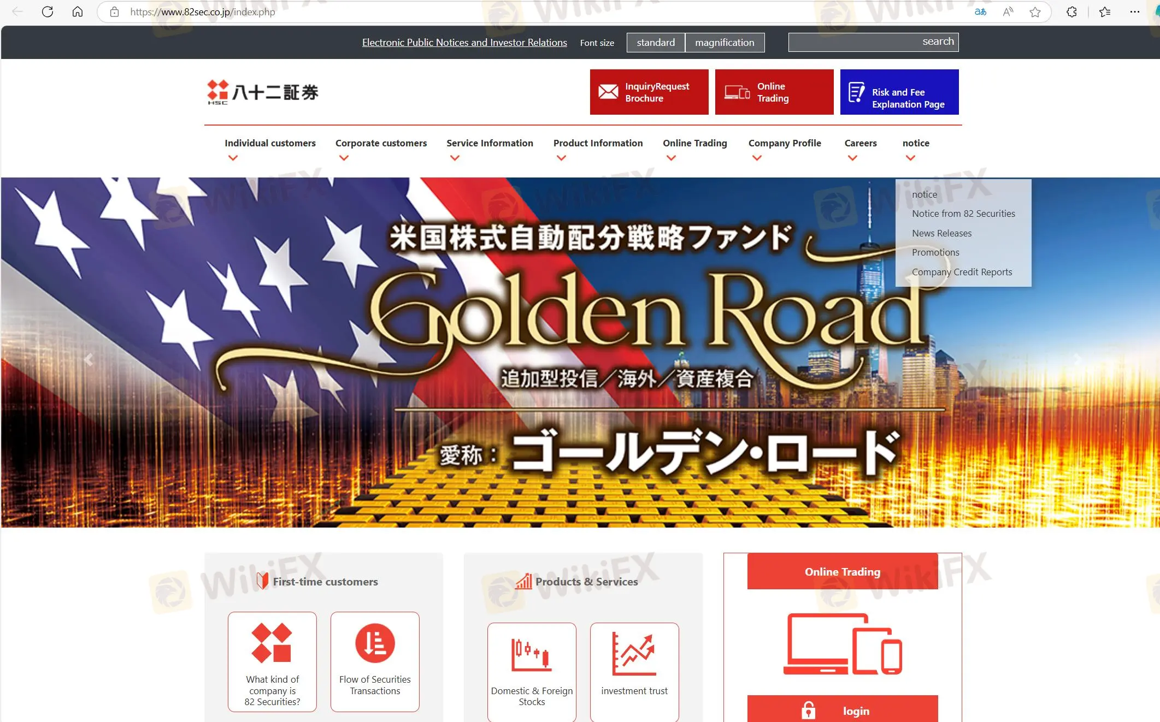The image size is (1160, 722).
Task: Open Corporate customers nav item
Action: [x=381, y=143]
